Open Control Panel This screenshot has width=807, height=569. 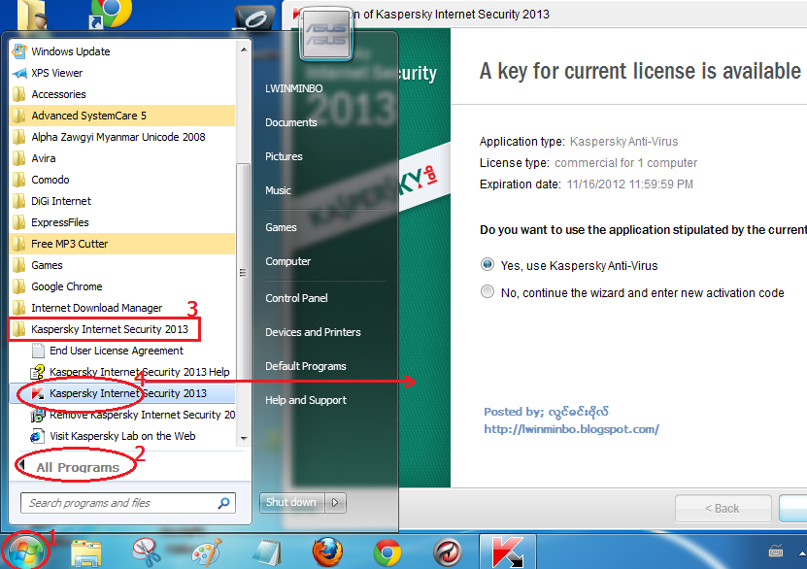tap(296, 298)
